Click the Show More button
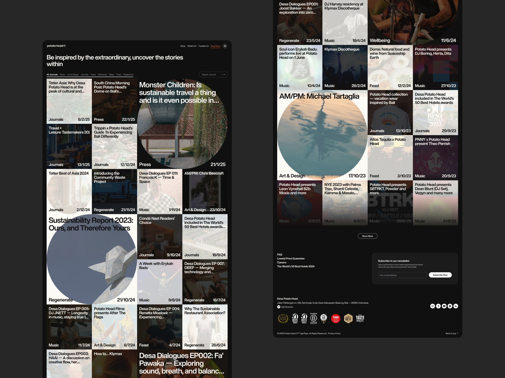 [367, 236]
